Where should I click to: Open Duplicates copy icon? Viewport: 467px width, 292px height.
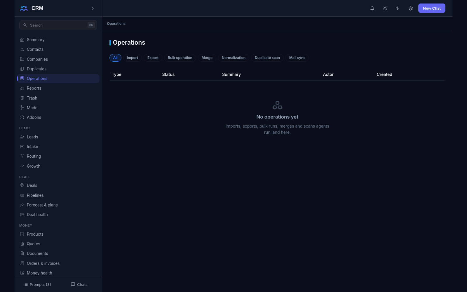tap(22, 69)
